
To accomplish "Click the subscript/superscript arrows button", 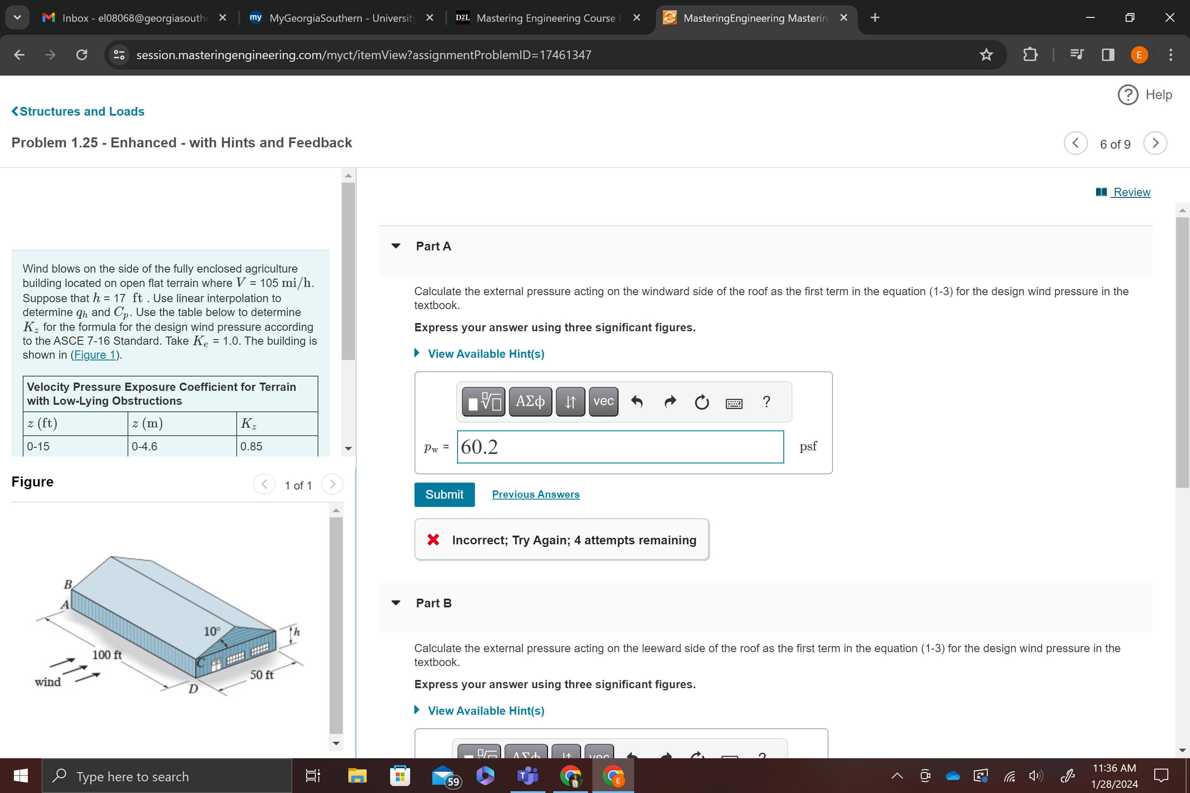I will 570,402.
